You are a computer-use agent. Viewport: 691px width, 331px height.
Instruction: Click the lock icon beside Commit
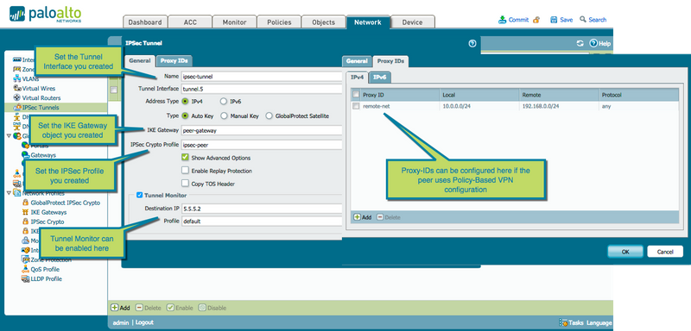coord(536,19)
